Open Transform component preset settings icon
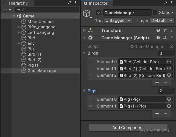Viewport: 176px width, 137px height. [x=165, y=30]
